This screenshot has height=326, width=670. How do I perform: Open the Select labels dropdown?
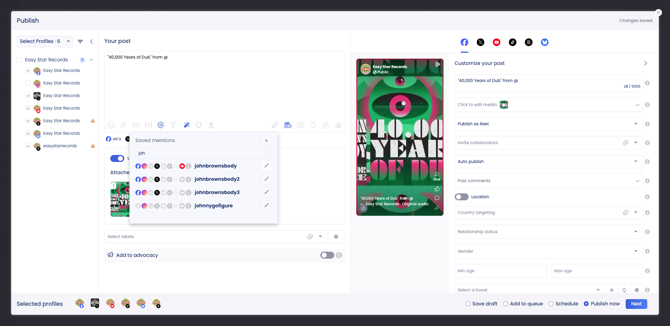[216, 237]
